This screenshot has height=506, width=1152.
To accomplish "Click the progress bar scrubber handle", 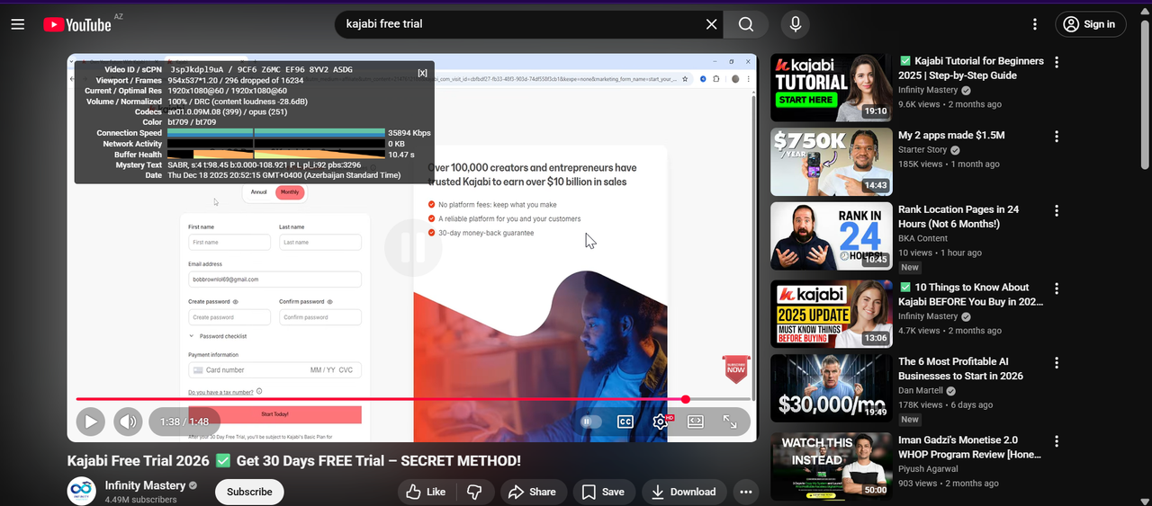I will 686,399.
